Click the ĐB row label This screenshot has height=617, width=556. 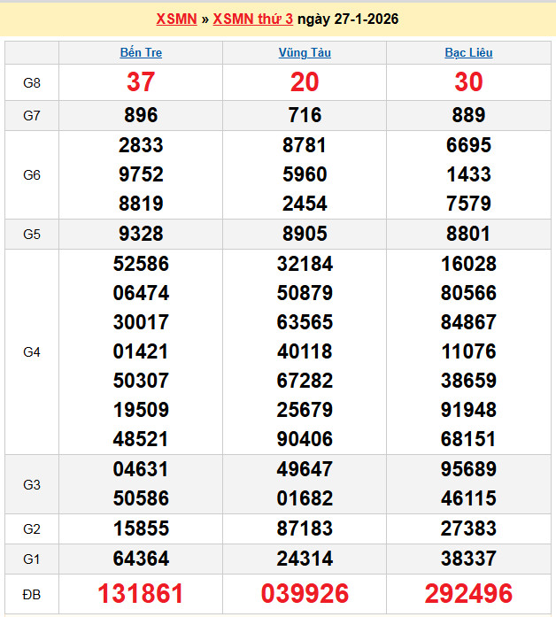[x=32, y=593]
